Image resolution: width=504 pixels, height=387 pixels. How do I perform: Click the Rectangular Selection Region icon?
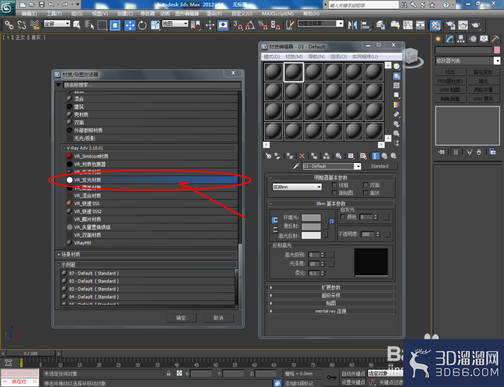[102, 25]
